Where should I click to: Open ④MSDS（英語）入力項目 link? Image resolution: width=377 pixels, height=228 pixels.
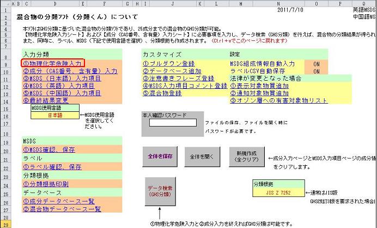tap(59, 86)
